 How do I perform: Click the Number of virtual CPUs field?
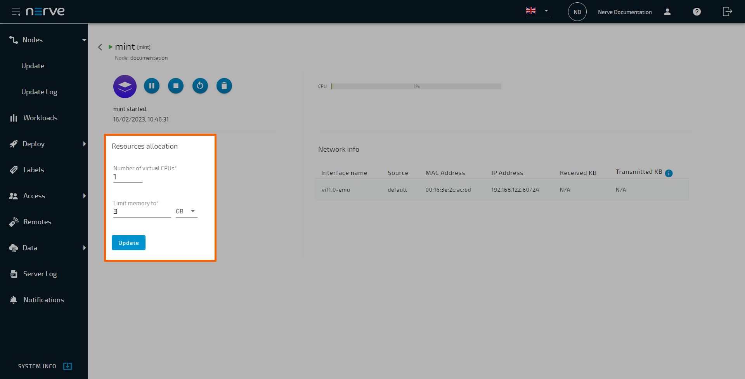point(128,177)
